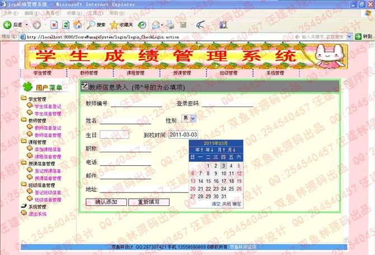Click the IE Forward arrow icon
This screenshot has height=255, width=375.
pos(36,25)
